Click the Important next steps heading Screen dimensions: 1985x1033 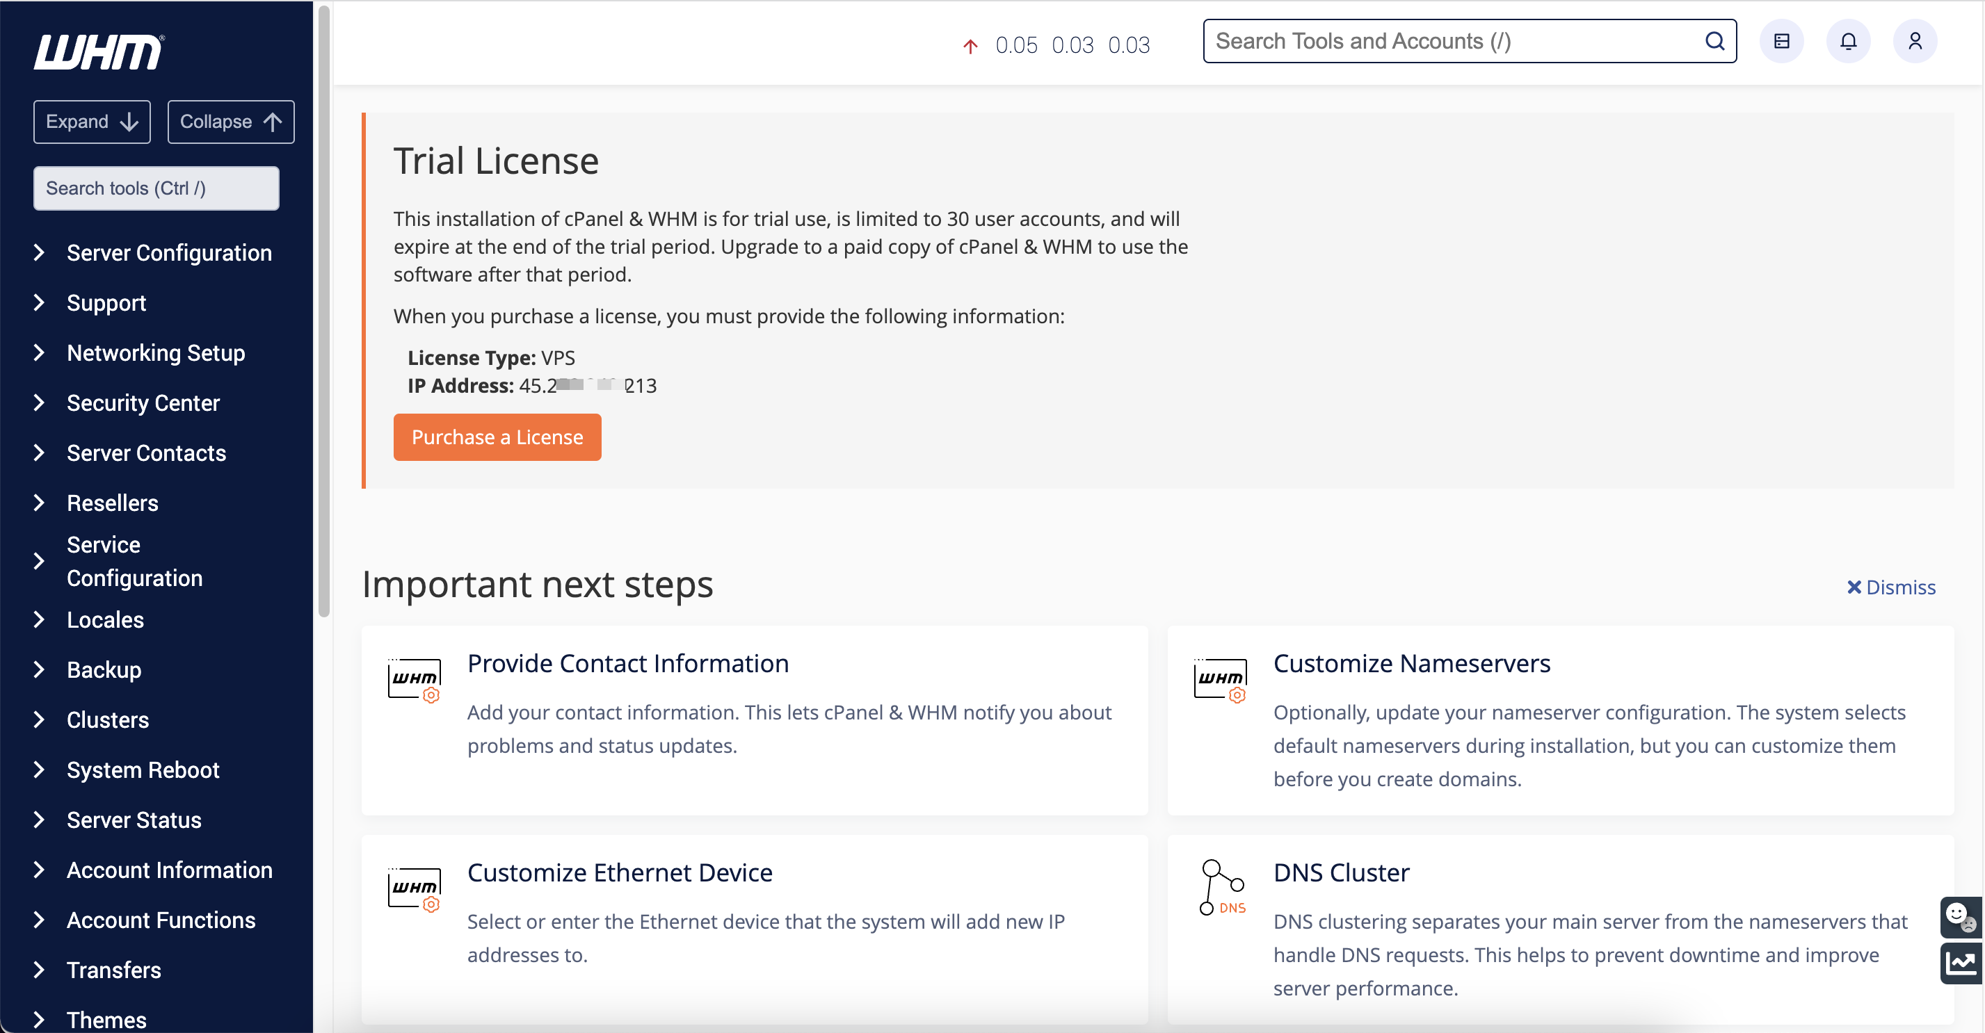tap(537, 584)
